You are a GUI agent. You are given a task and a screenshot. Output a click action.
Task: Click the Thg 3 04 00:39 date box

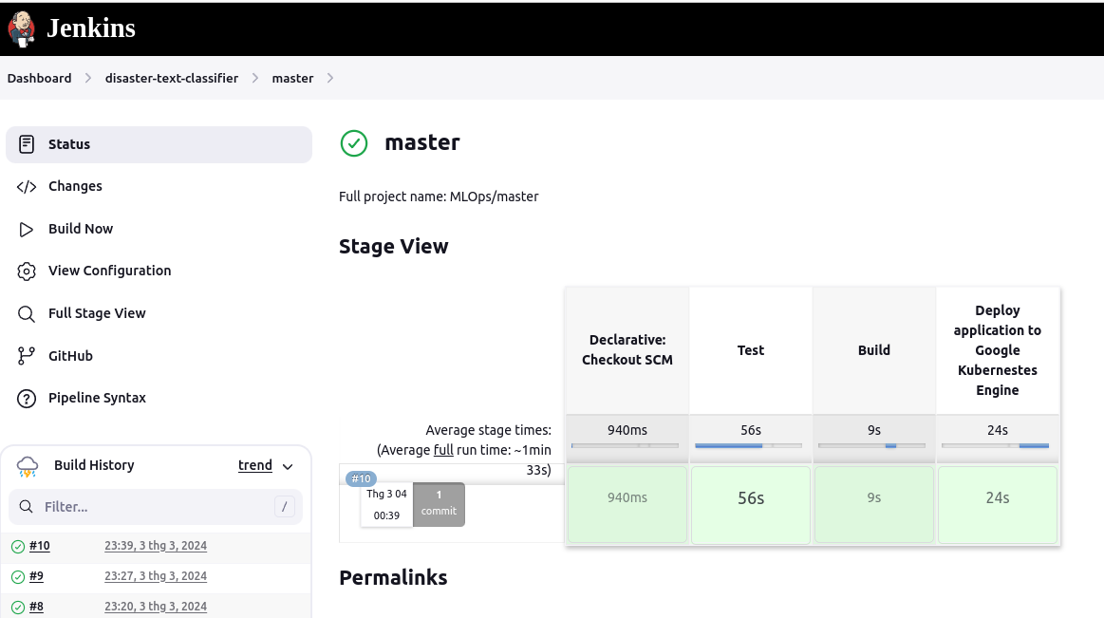coord(386,505)
